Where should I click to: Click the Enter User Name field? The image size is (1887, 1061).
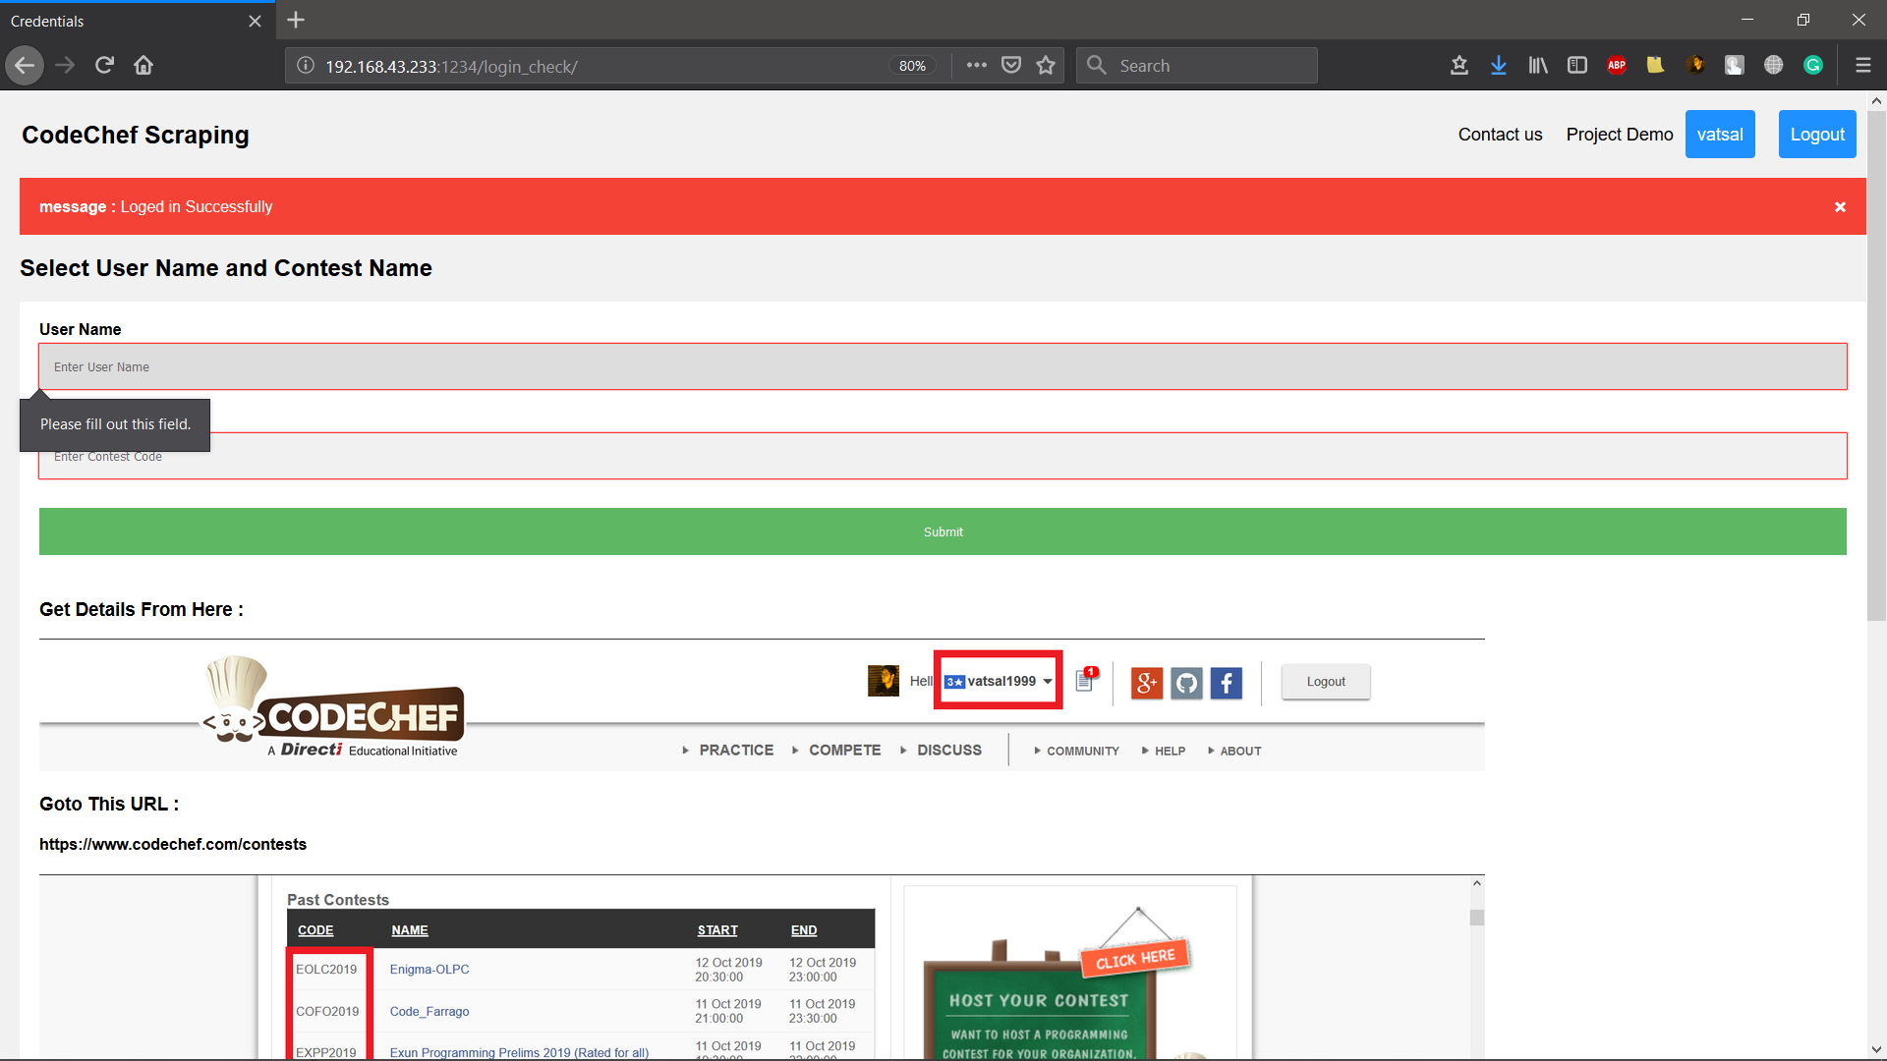pyautogui.click(x=943, y=367)
